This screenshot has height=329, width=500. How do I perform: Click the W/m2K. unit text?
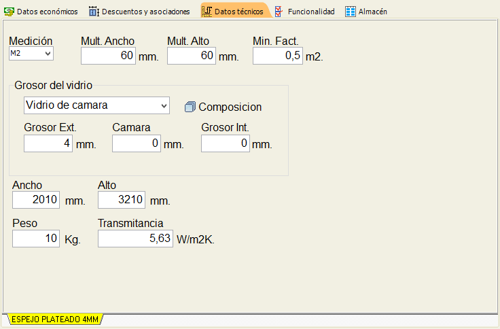(196, 239)
